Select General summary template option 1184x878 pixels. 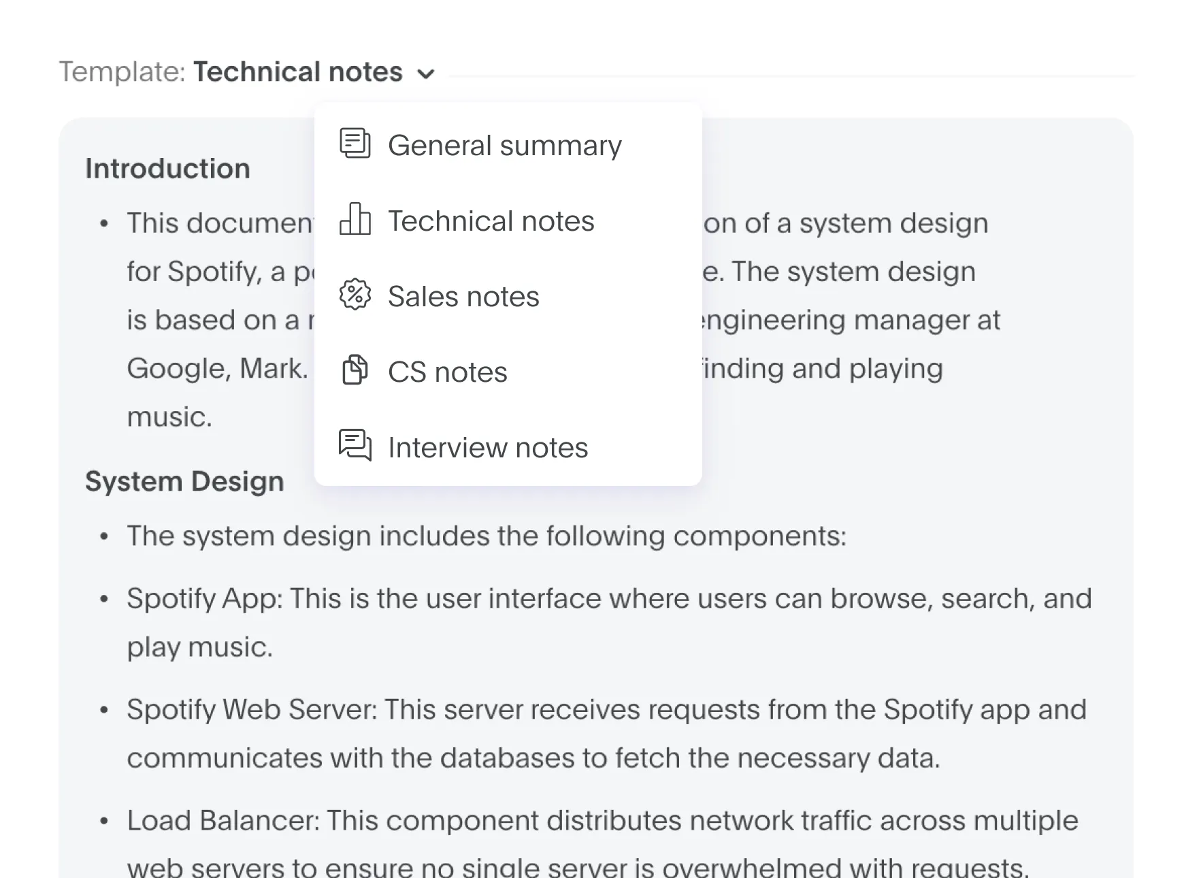pos(504,145)
